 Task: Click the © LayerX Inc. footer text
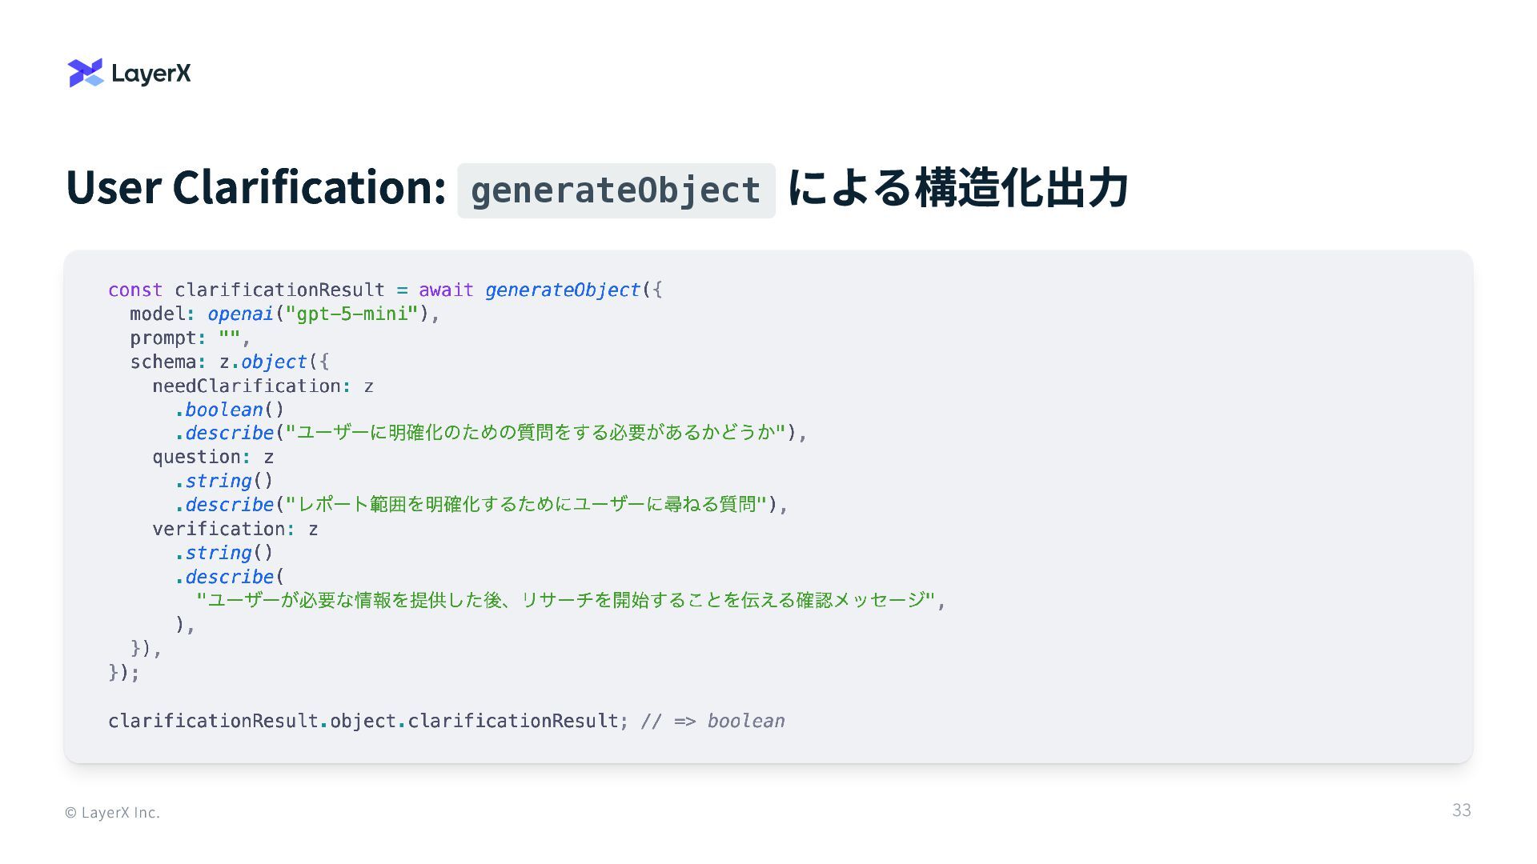pos(113,813)
